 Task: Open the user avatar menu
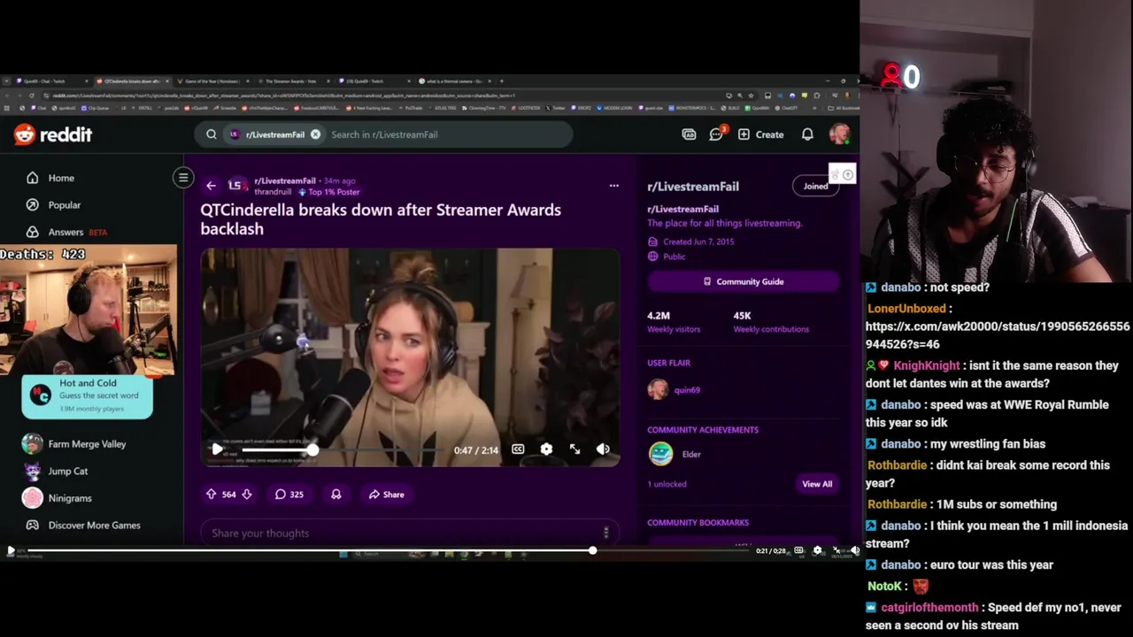[839, 134]
